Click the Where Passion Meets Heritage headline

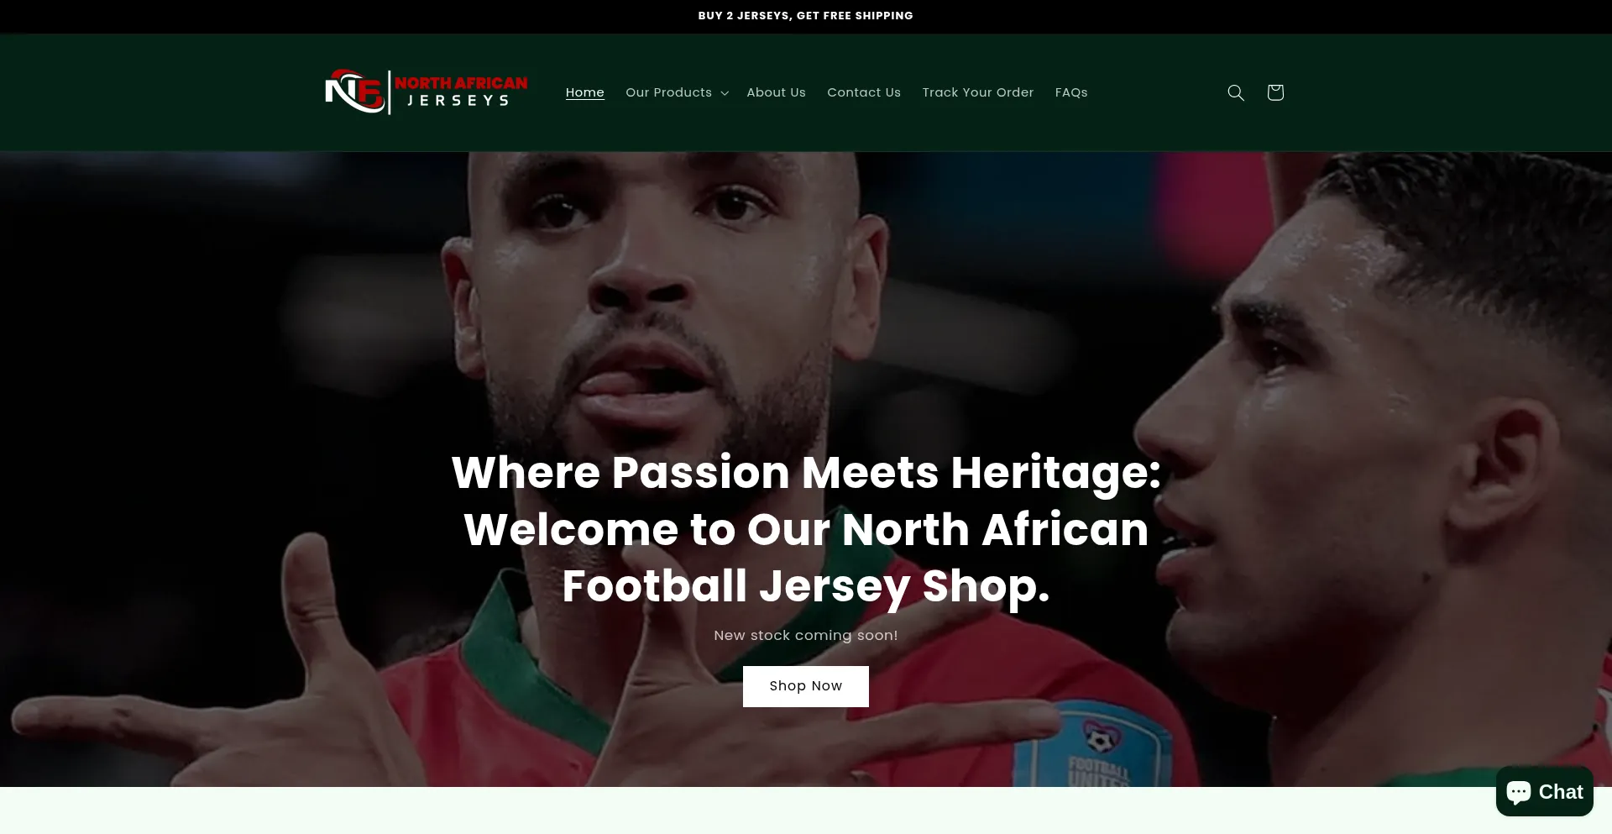(806, 529)
